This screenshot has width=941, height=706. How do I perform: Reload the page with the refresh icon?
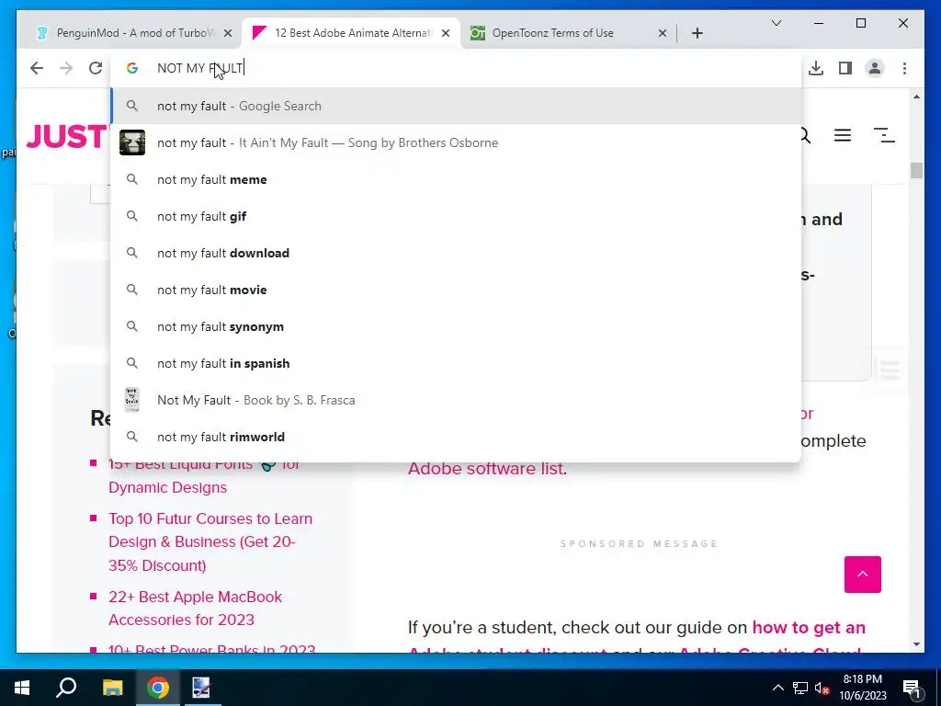[96, 68]
